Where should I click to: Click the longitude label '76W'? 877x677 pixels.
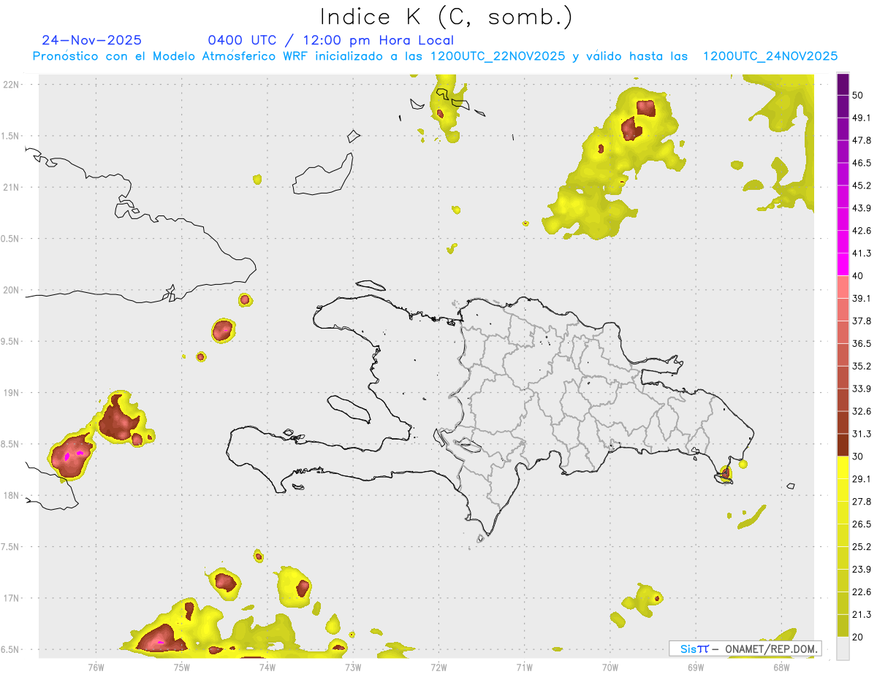click(96, 668)
